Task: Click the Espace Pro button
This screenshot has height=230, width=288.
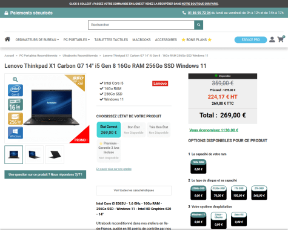Action: click(x=250, y=40)
